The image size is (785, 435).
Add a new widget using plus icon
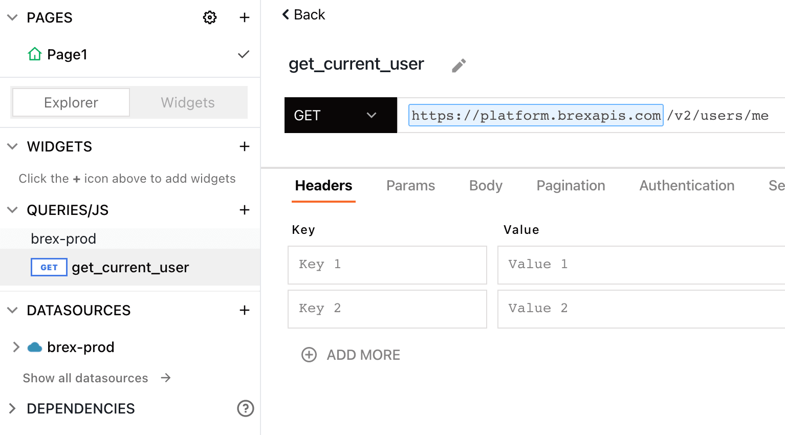[x=245, y=146]
